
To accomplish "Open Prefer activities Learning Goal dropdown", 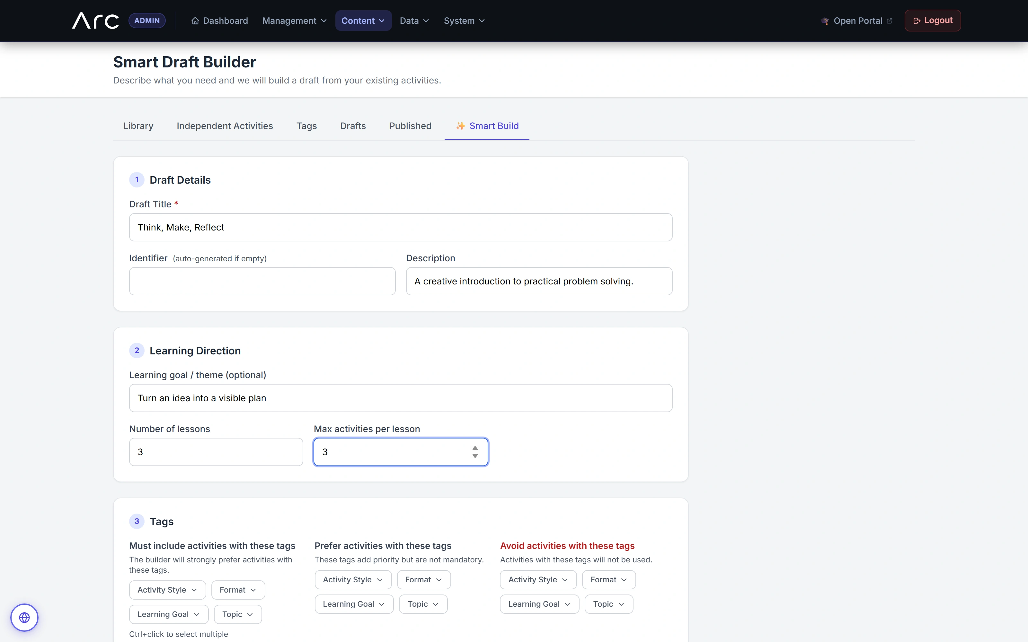I will [x=354, y=604].
